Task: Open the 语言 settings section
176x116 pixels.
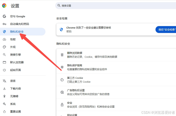Action: pyautogui.click(x=23, y=81)
